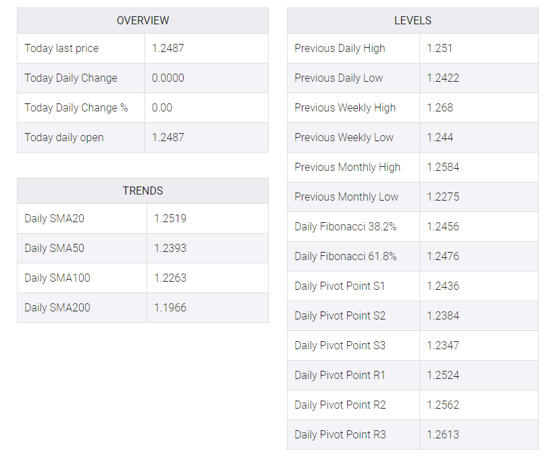This screenshot has height=460, width=555.
Task: Select the Daily Fibonacci 38.2% label
Action: (x=346, y=227)
